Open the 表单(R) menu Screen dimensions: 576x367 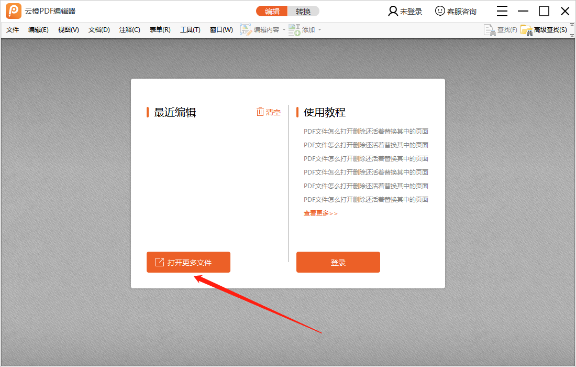[160, 30]
